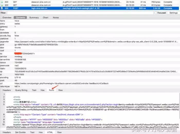
Task: Select the service miniblog row
Action: pos(89,57)
